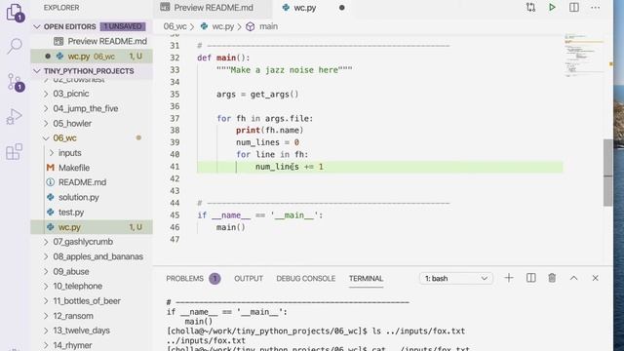Click unsaved dot on wc.py tab

point(342,8)
